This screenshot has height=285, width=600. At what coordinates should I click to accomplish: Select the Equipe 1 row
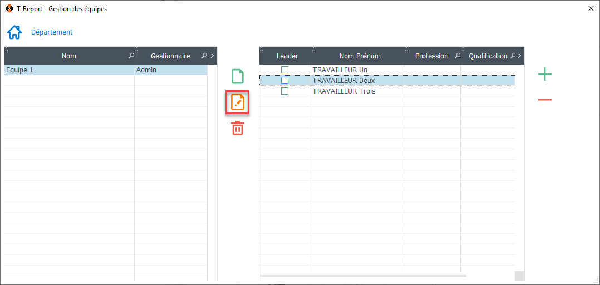click(x=67, y=70)
